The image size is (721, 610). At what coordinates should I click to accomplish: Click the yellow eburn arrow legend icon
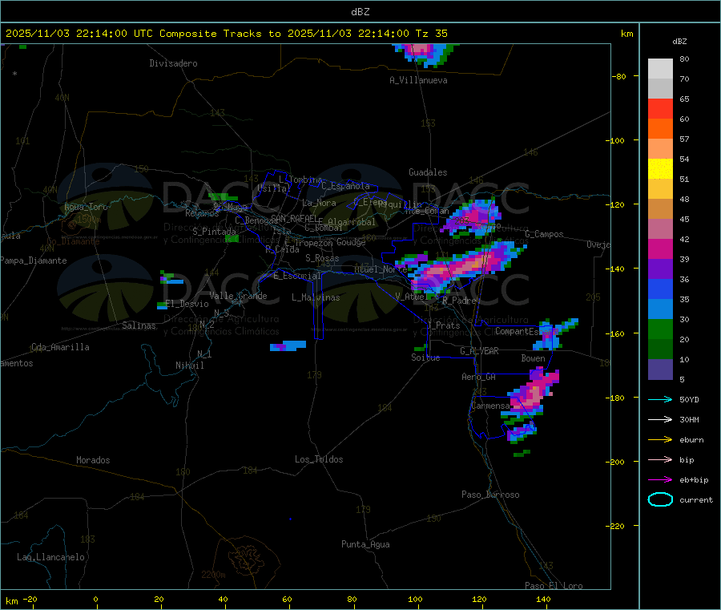tap(660, 439)
